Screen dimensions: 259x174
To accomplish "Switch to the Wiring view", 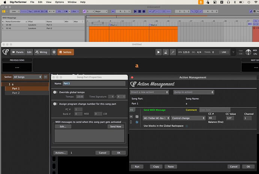I will (x=41, y=52).
